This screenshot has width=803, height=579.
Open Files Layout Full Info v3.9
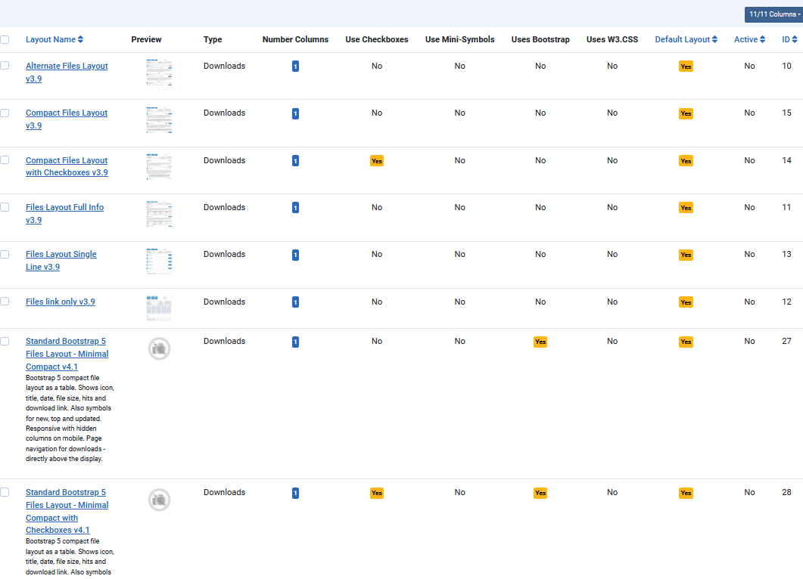click(x=64, y=213)
